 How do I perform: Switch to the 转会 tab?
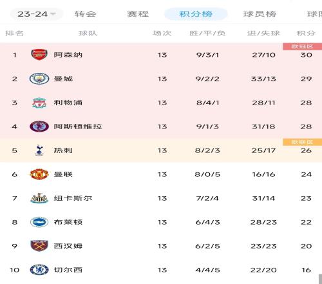tap(85, 14)
